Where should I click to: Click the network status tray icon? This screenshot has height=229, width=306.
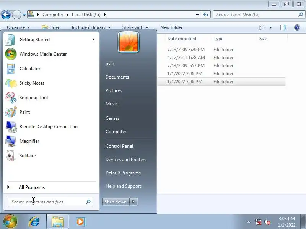point(258,222)
